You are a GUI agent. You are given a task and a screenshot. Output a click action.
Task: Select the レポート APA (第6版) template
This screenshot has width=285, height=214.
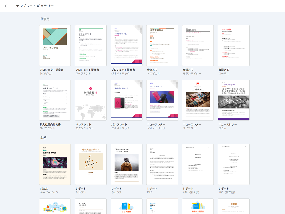(x=198, y=164)
